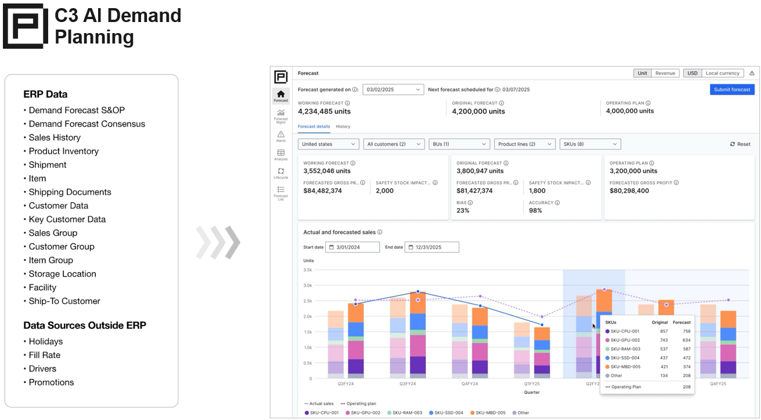The image size is (761, 420).
Task: Open Forecast List sidebar icon
Action: (281, 192)
